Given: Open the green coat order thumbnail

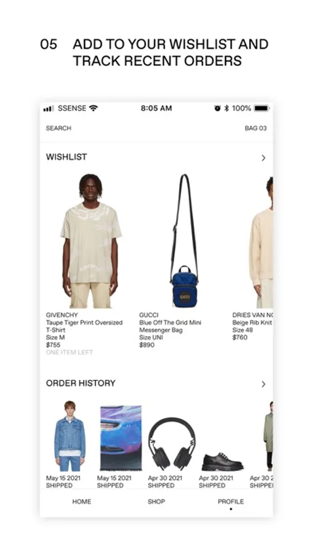Looking at the screenshot, I should [x=268, y=436].
